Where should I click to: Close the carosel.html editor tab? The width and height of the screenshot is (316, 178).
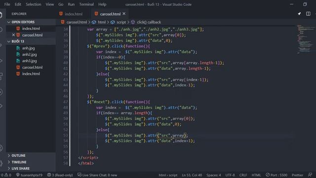click(124, 14)
